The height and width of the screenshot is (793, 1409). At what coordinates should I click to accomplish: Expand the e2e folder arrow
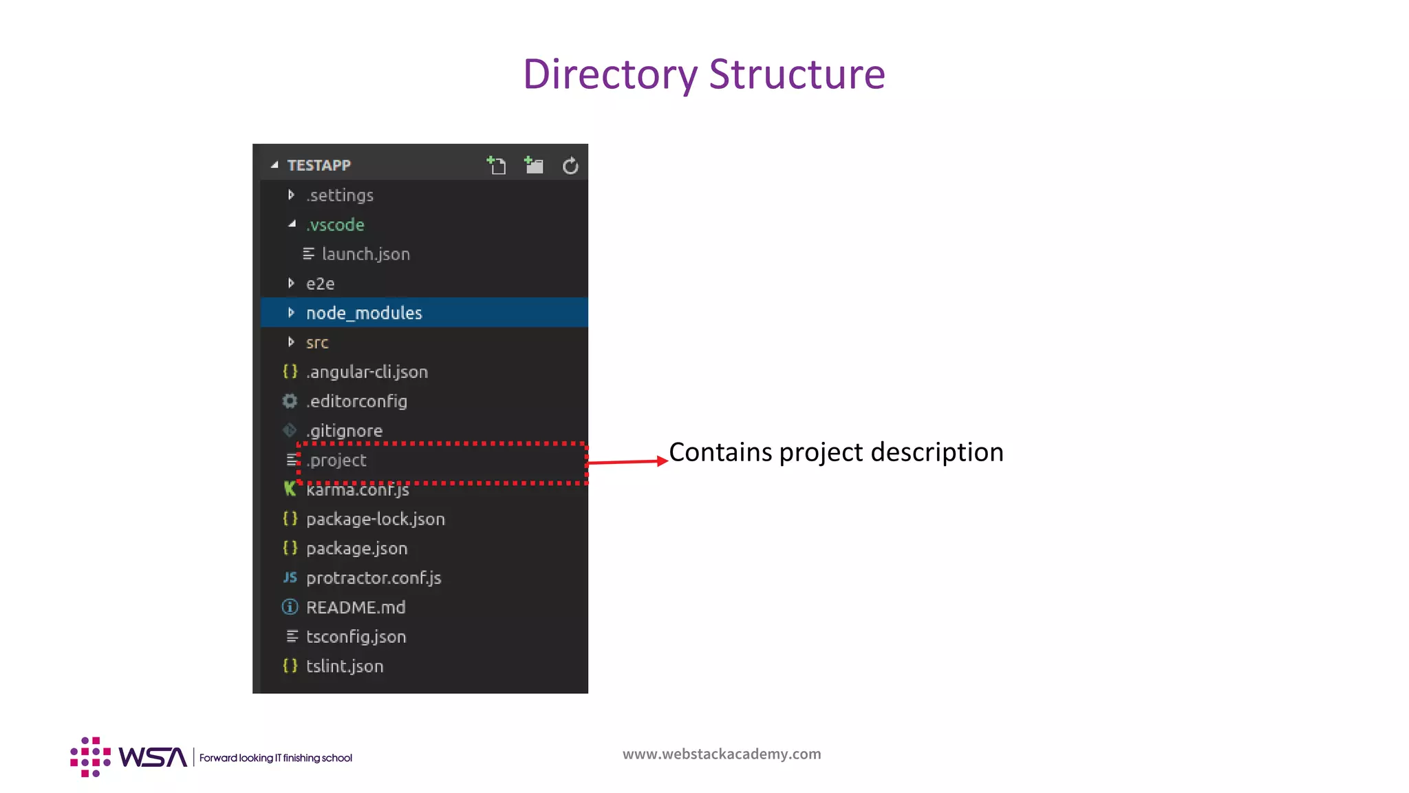291,284
